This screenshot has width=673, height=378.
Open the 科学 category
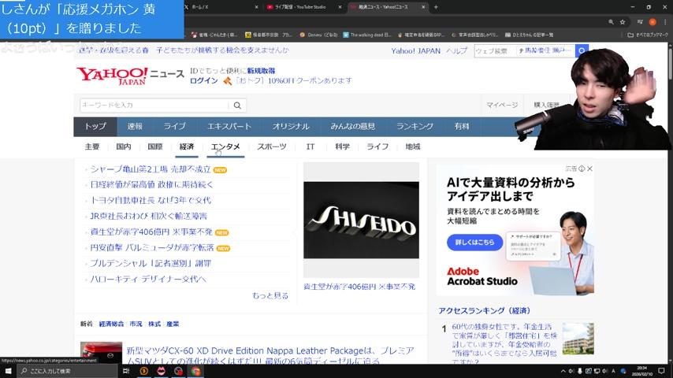pyautogui.click(x=342, y=146)
